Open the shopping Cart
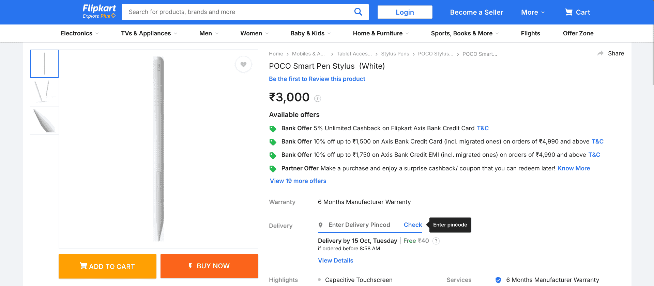The width and height of the screenshot is (654, 286). (x=578, y=12)
